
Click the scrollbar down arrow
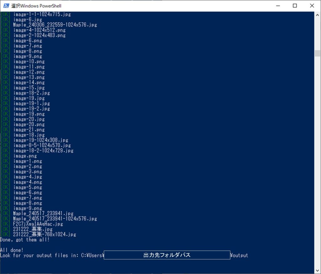pyautogui.click(x=317, y=271)
